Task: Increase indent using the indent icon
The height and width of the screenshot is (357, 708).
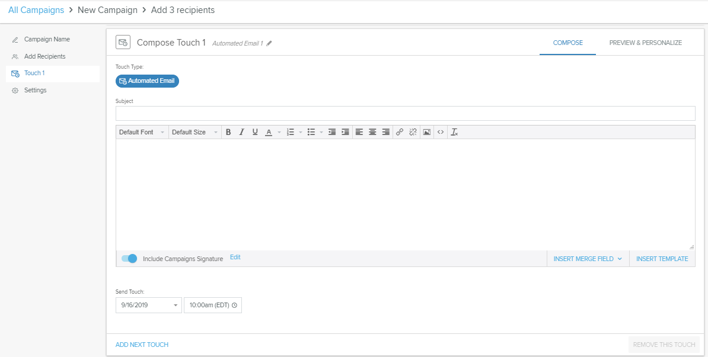Action: pyautogui.click(x=346, y=132)
